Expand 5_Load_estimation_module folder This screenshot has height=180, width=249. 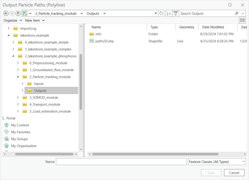click(18, 111)
